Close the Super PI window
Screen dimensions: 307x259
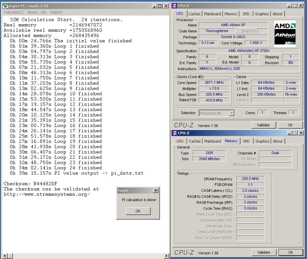click(166, 6)
